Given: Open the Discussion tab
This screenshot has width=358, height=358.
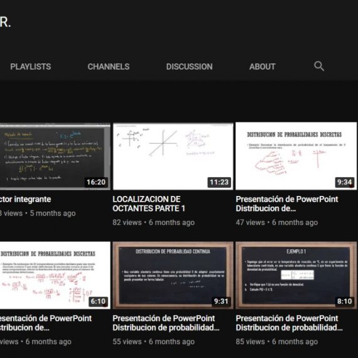Looking at the screenshot, I should tap(189, 67).
